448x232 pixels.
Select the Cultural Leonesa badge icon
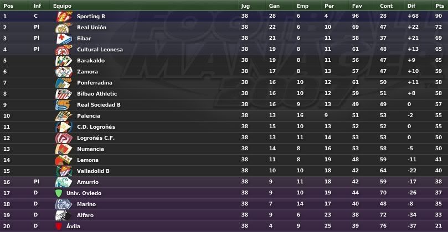(64, 50)
